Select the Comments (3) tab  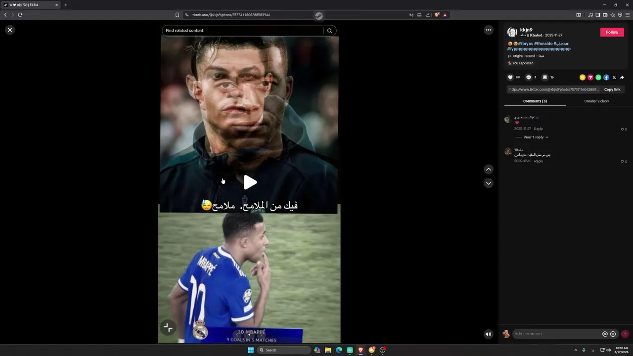pos(535,101)
